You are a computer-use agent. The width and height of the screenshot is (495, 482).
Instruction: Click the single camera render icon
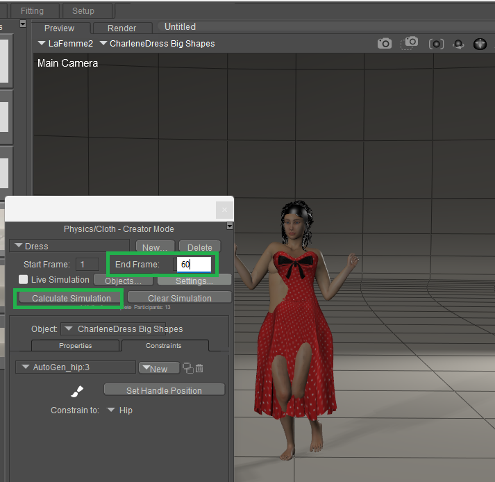click(384, 44)
